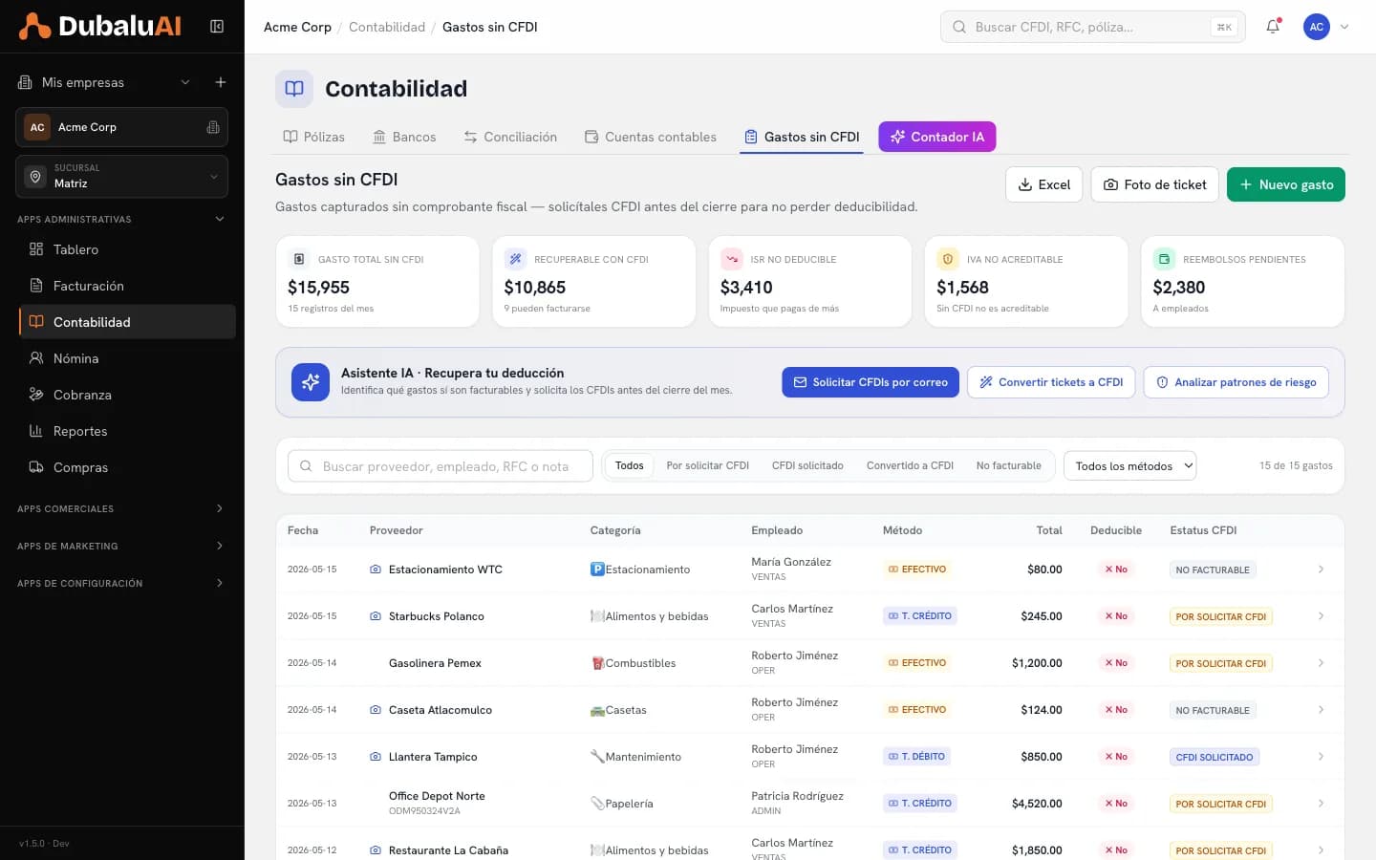Filter by No facturable status
Image resolution: width=1376 pixels, height=860 pixels.
tap(1008, 465)
